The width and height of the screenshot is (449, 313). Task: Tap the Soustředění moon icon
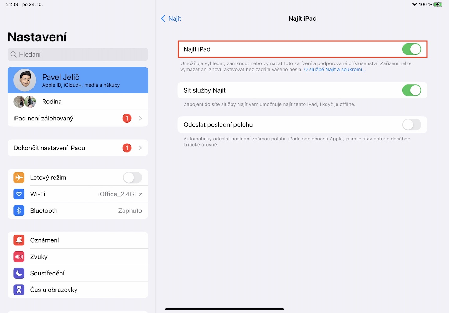(x=19, y=273)
